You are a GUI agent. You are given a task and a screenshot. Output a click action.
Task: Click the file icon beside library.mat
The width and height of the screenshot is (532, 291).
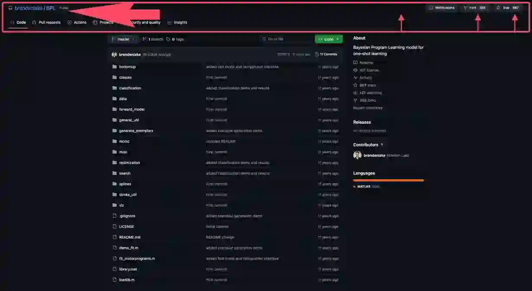pos(114,269)
